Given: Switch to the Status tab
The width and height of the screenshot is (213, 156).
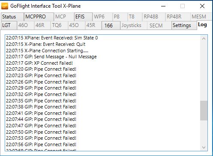Looking at the screenshot, I should click(12, 17).
